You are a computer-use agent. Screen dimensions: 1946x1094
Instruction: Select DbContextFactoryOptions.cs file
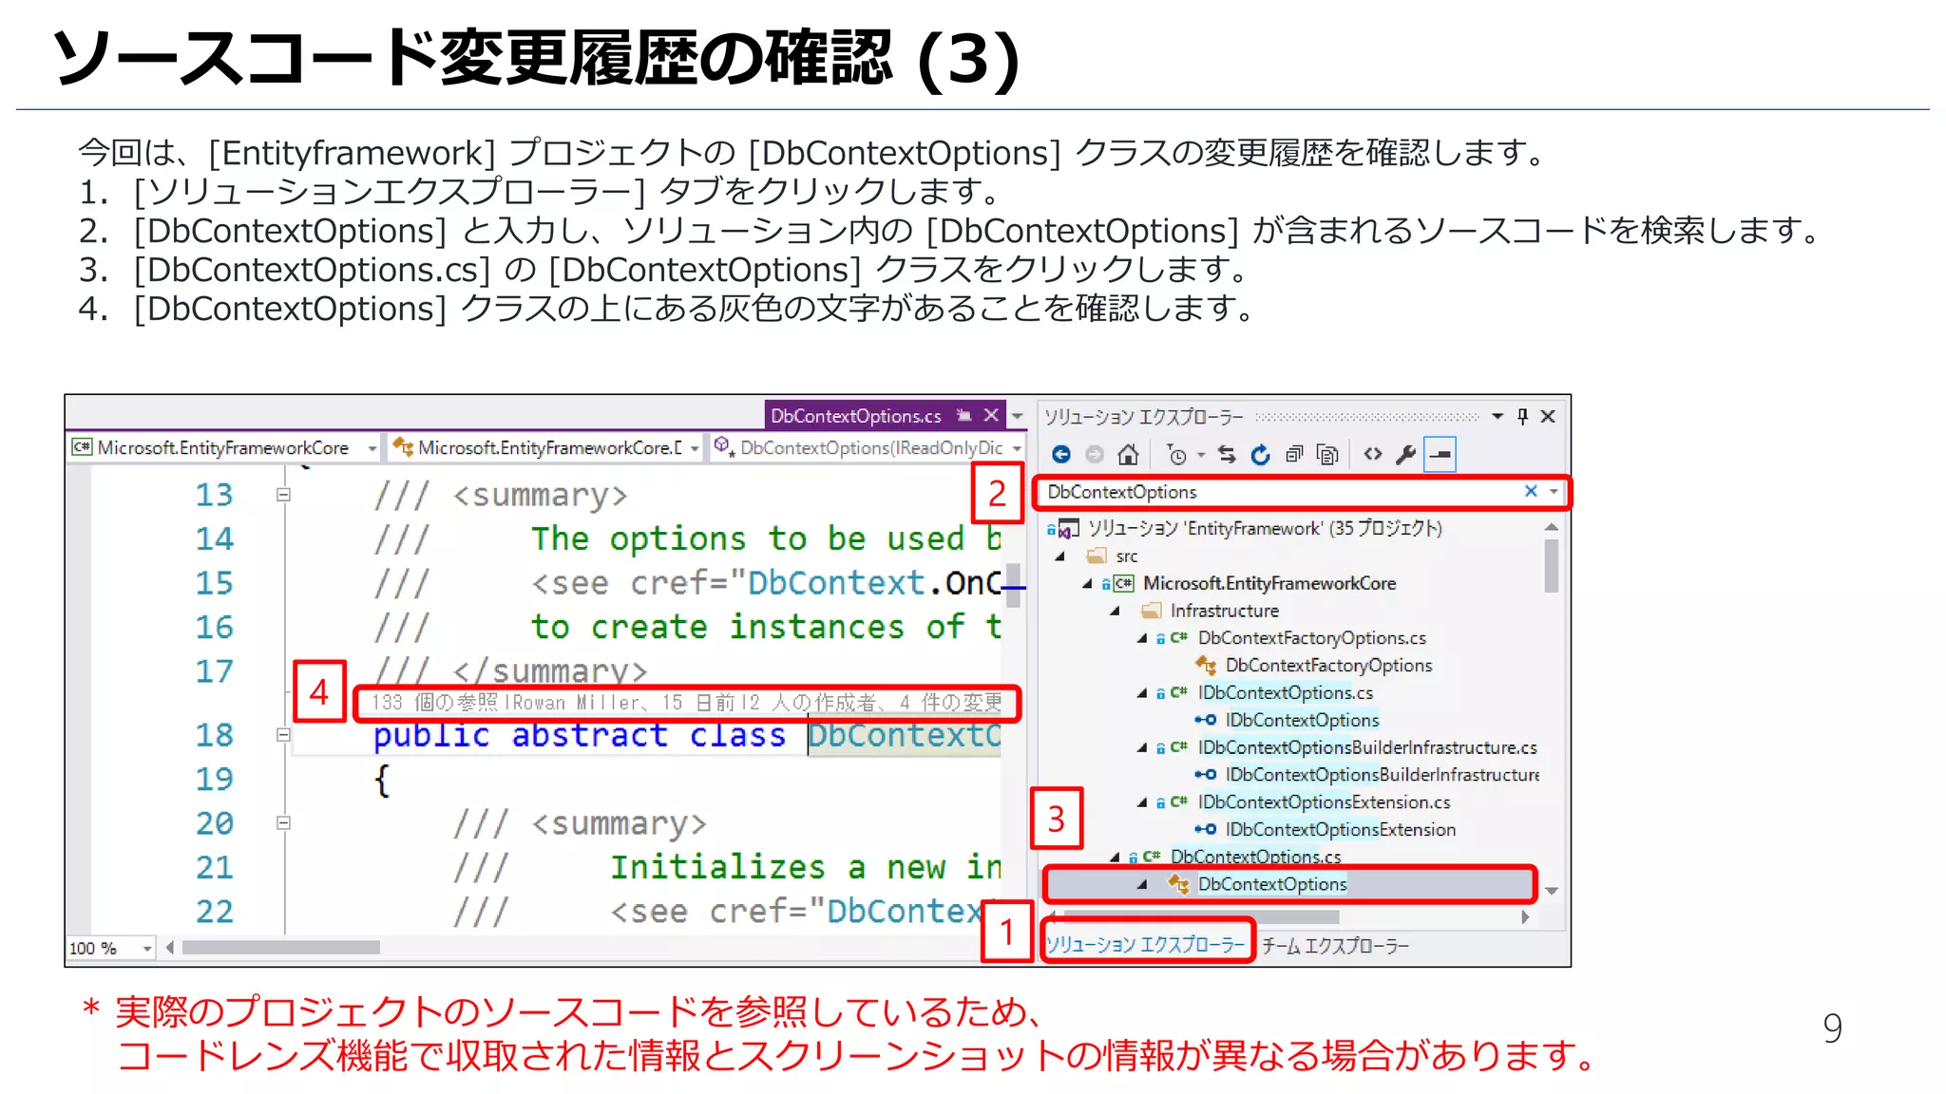1311,638
